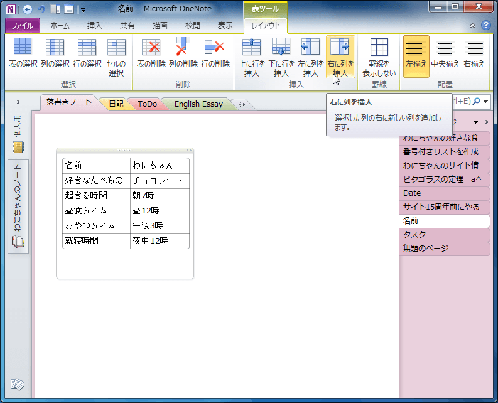Switch to the 挿入 (Insert) ribbon tab
Viewport: 498px width, 403px height.
pos(94,25)
